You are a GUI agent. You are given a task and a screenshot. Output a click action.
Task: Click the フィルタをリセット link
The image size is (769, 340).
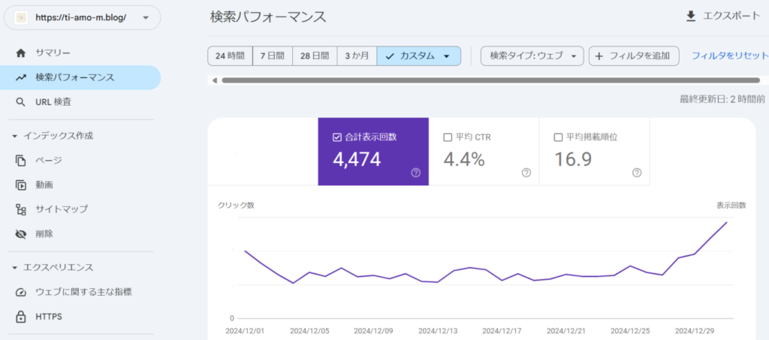click(x=729, y=56)
